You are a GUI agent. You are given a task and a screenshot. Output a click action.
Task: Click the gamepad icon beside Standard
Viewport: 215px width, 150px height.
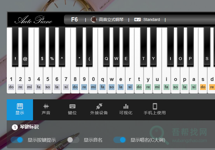pos(137,20)
